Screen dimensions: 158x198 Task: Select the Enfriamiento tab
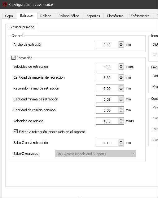pos(140,16)
